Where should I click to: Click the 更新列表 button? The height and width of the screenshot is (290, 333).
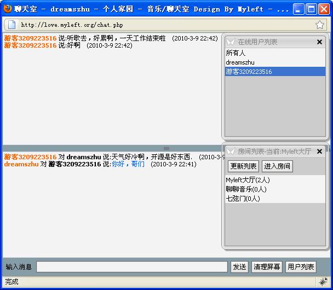pyautogui.click(x=243, y=166)
